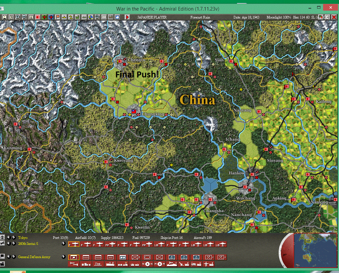Click the anchor icon beside Tokyo
The height and width of the screenshot is (273, 339).
point(2,237)
